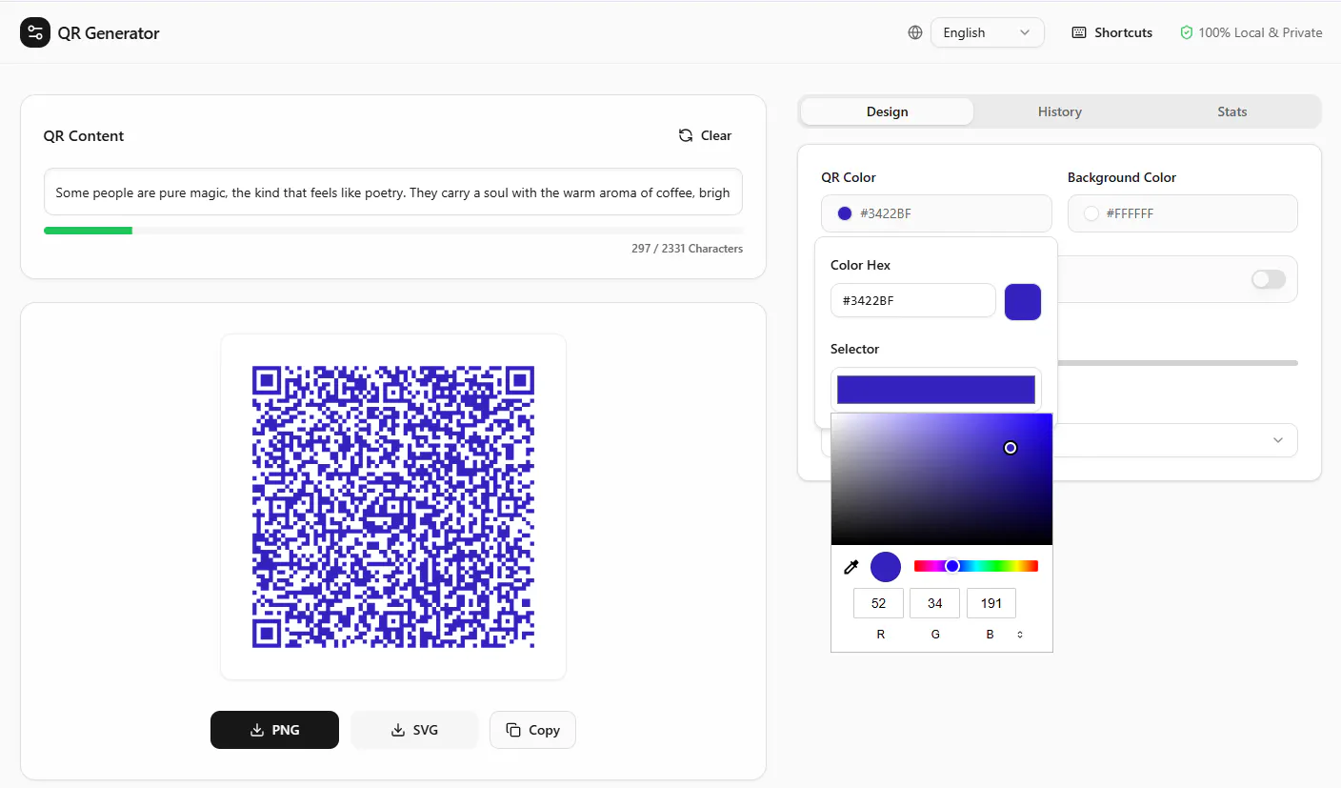Switch to the History tab
The image size is (1341, 788).
click(1059, 111)
